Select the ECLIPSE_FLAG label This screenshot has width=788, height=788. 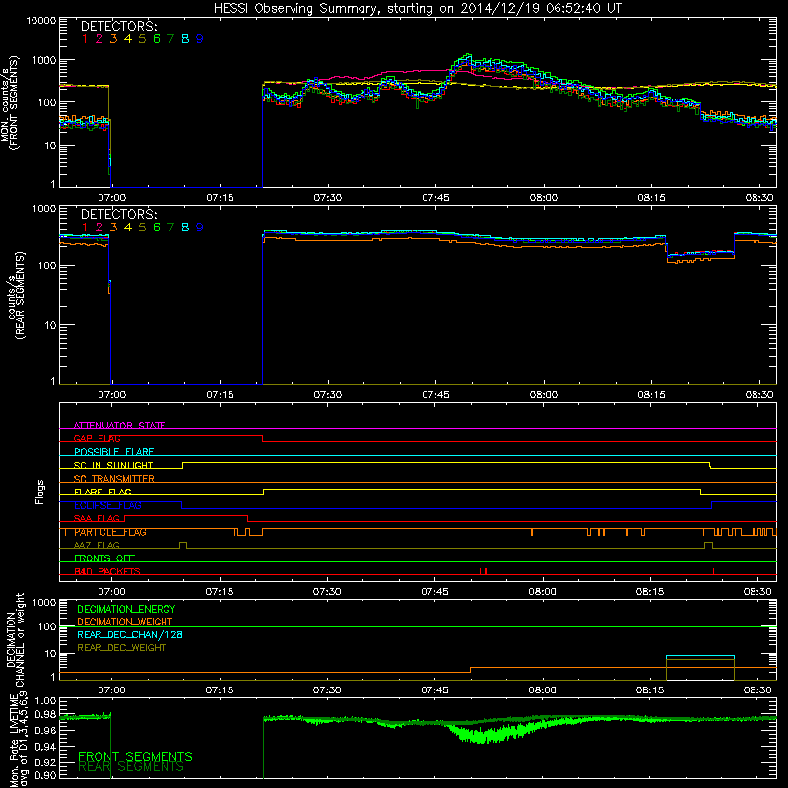coord(107,505)
